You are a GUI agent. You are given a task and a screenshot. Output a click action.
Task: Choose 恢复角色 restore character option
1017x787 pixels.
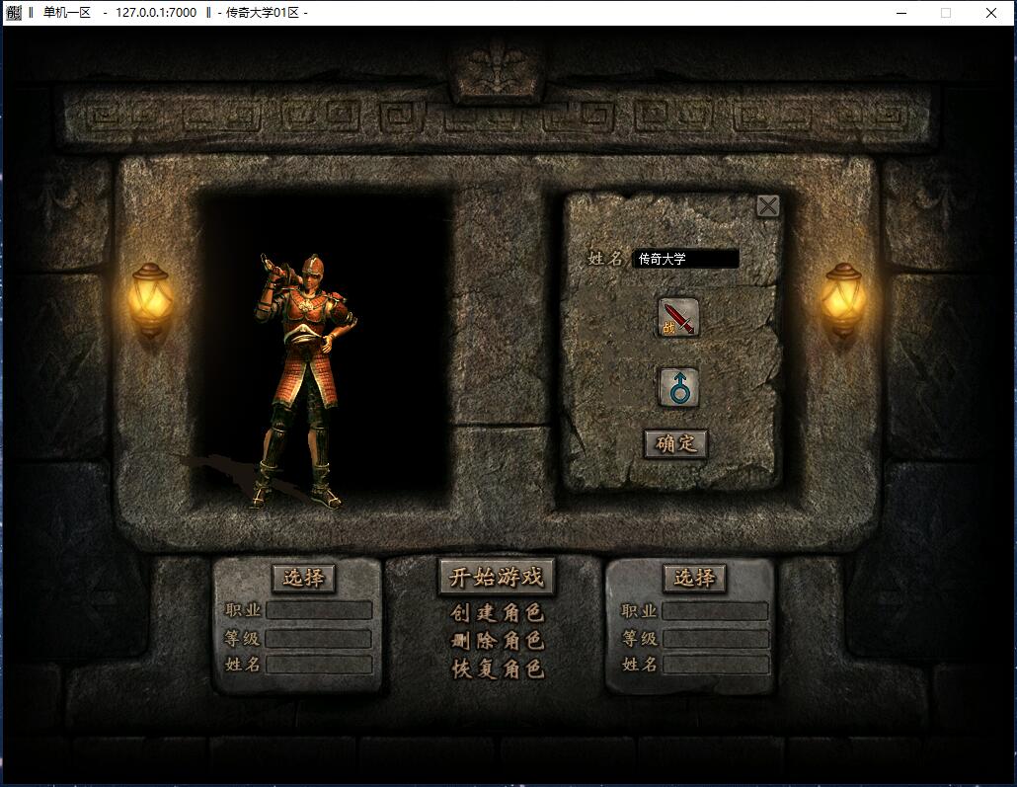[497, 669]
